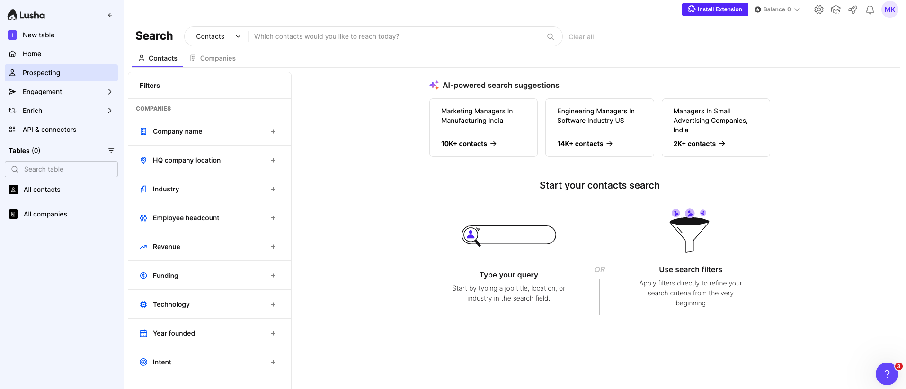Click the Enrich arrows icon

pyautogui.click(x=13, y=111)
